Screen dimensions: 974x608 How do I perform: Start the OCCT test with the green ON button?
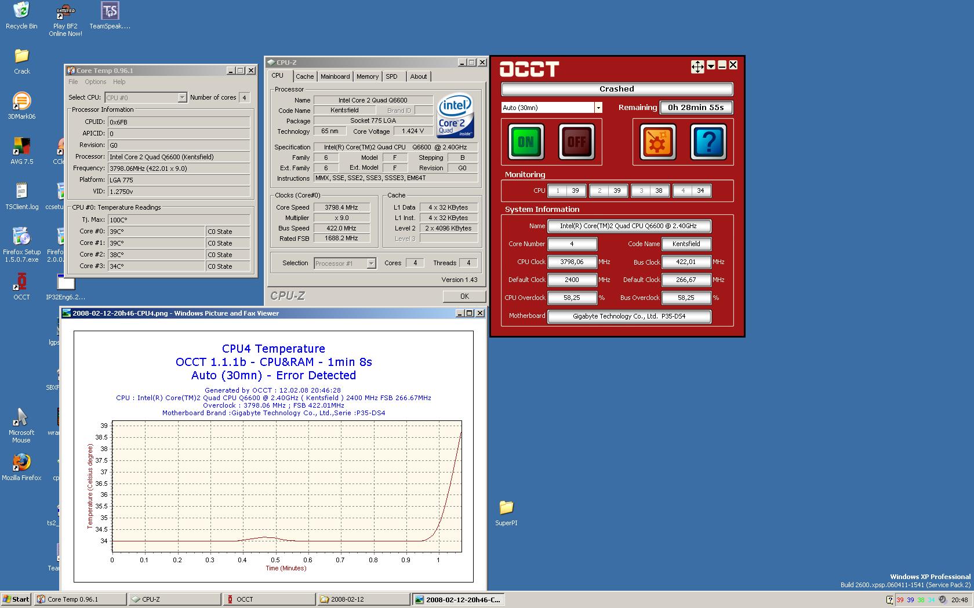526,142
